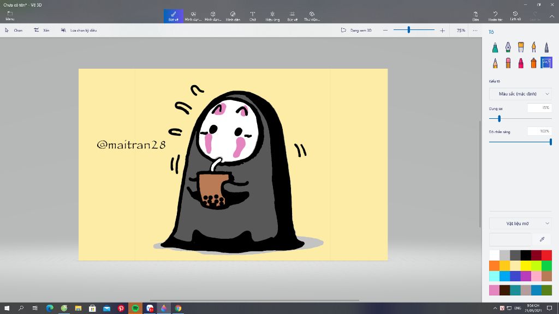This screenshot has height=314, width=559.
Task: Open the Menu button
Action: 10,16
